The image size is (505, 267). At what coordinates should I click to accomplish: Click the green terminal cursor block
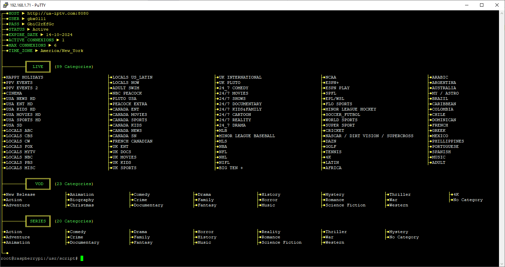82,258
